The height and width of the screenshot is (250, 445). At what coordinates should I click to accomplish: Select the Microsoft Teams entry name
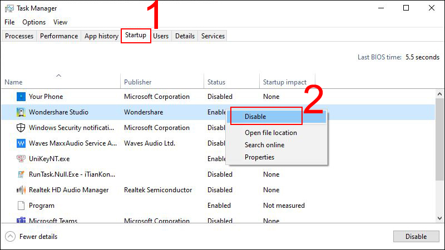[x=53, y=220]
